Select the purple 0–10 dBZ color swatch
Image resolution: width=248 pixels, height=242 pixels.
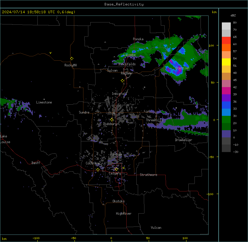click(226, 134)
